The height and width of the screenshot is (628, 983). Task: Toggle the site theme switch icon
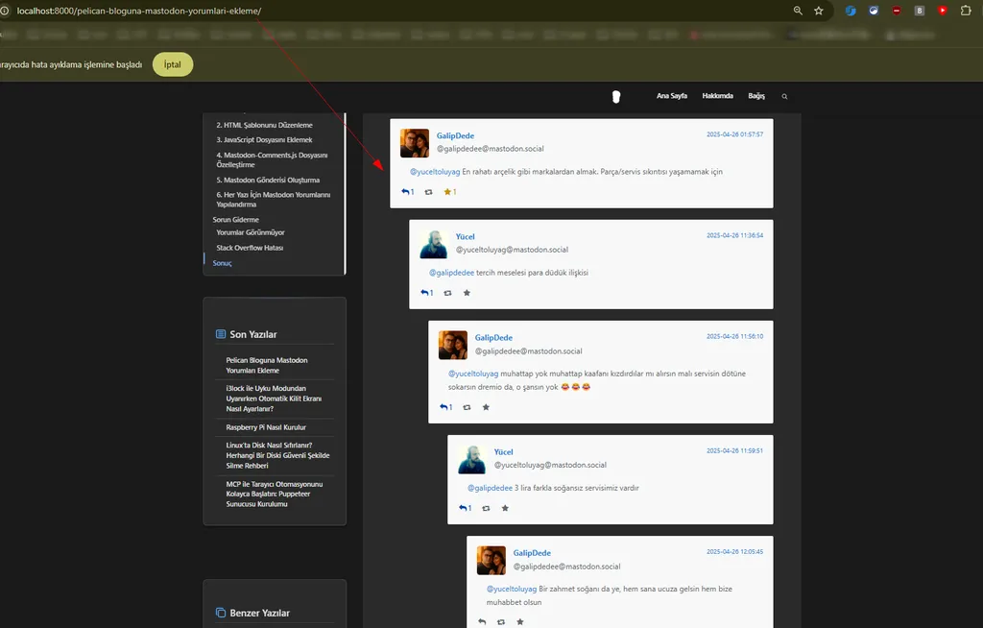(616, 97)
